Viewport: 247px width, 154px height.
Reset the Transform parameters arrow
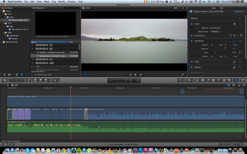pos(240,41)
